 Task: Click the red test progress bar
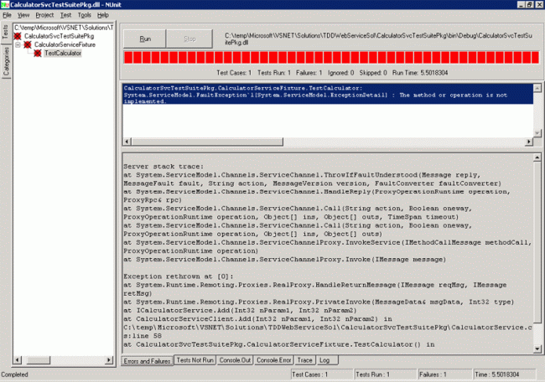(331, 57)
